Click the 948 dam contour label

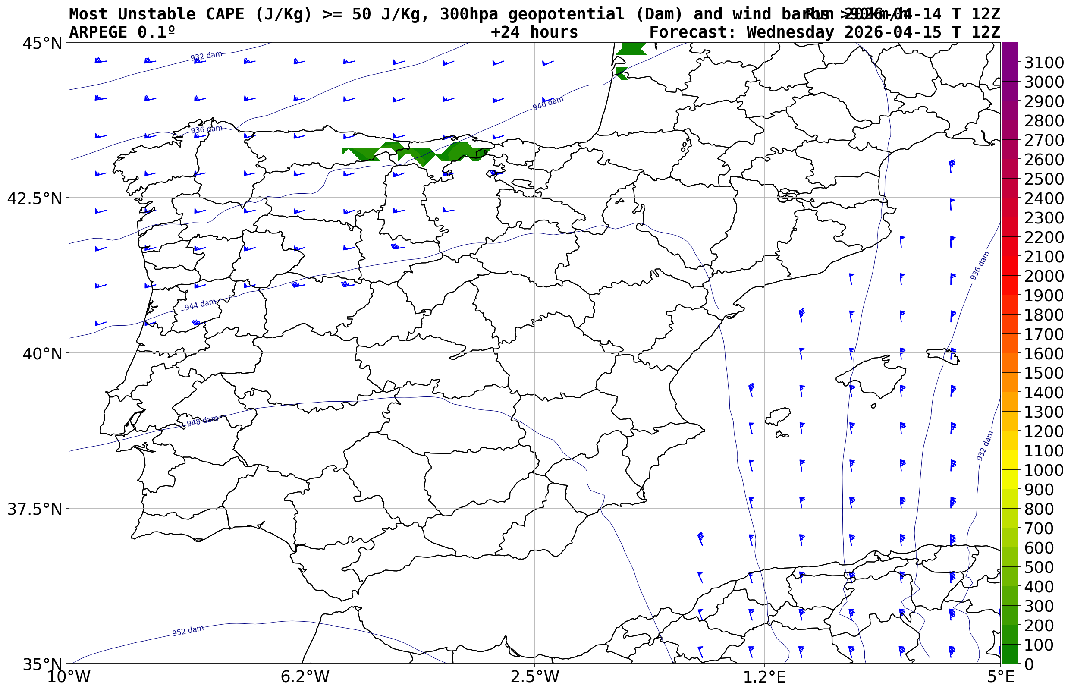202,421
